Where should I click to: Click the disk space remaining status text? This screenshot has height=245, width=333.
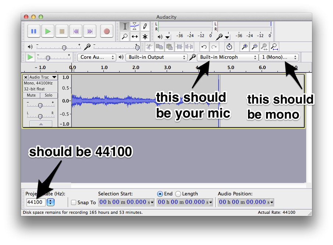[x=83, y=212]
